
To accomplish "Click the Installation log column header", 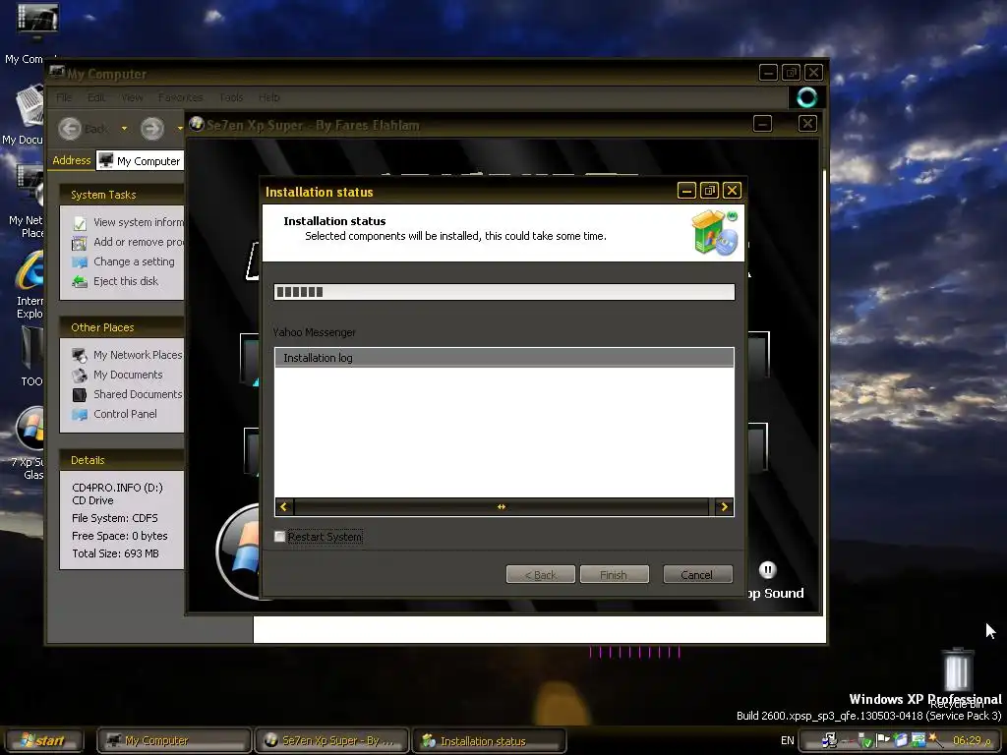I will (x=504, y=358).
